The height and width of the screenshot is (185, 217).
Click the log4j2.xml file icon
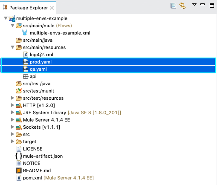point(26,55)
